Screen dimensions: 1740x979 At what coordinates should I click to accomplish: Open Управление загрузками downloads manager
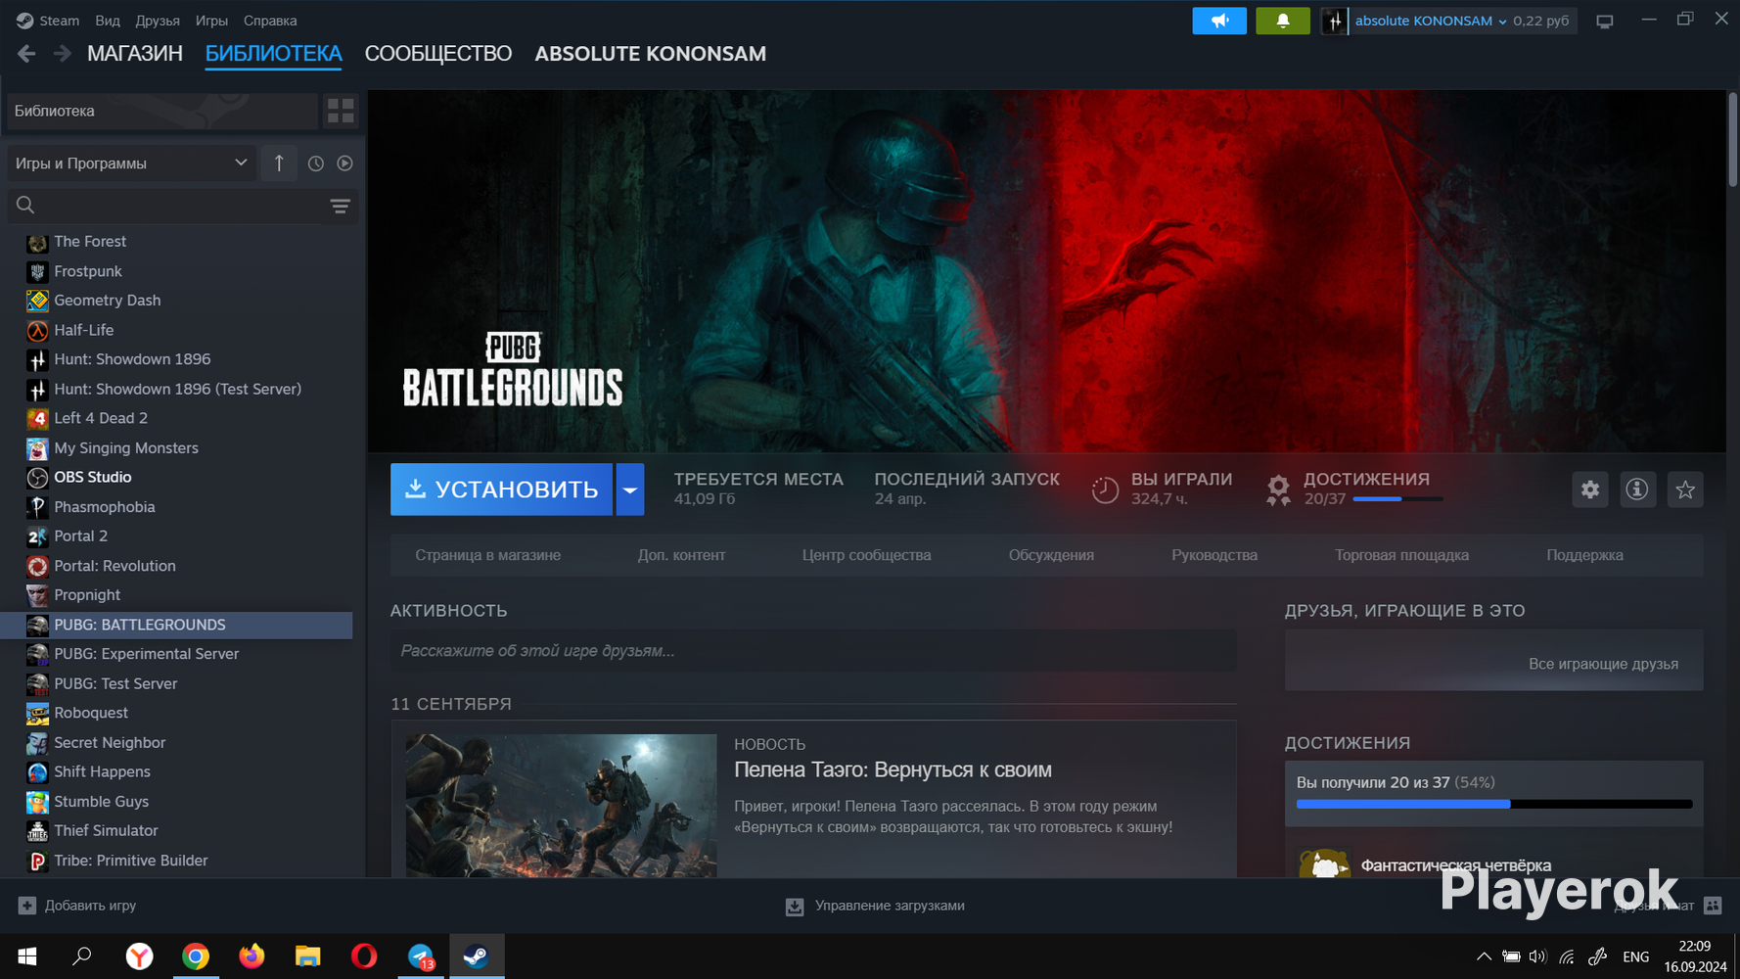[876, 906]
